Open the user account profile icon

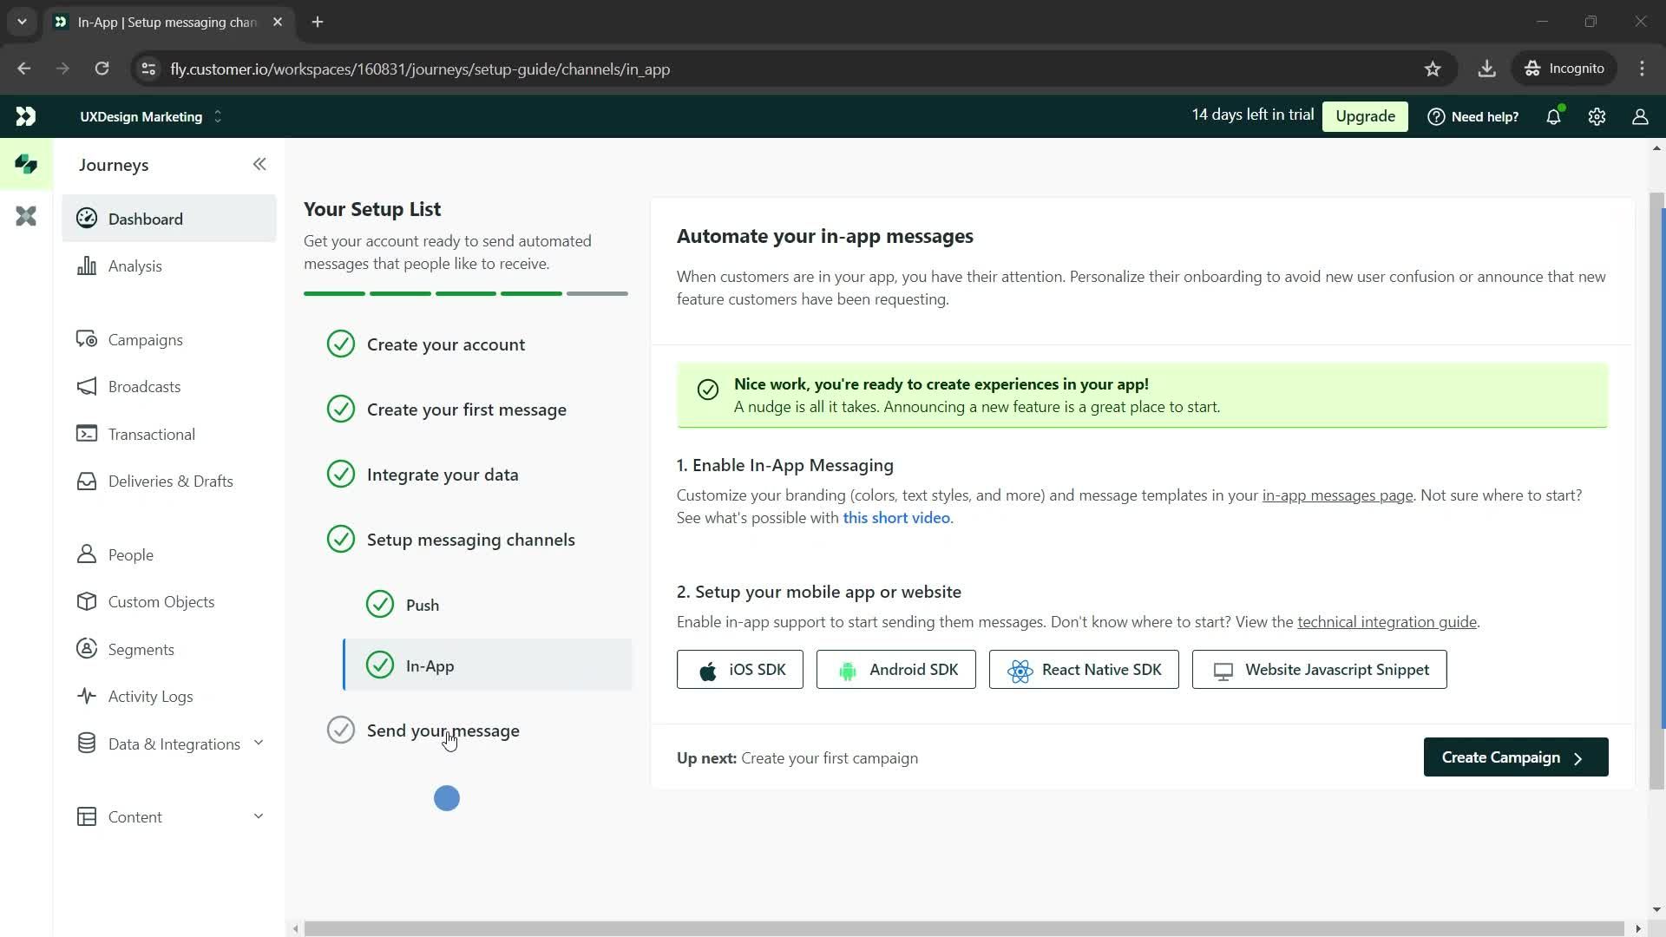point(1640,116)
